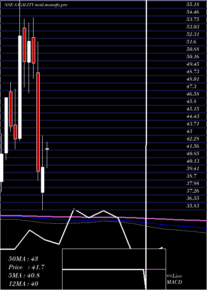
Task: Click the 43 price axis label
Action: tap(190, 131)
